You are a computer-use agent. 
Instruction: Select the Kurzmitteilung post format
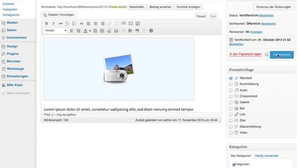(x=231, y=84)
